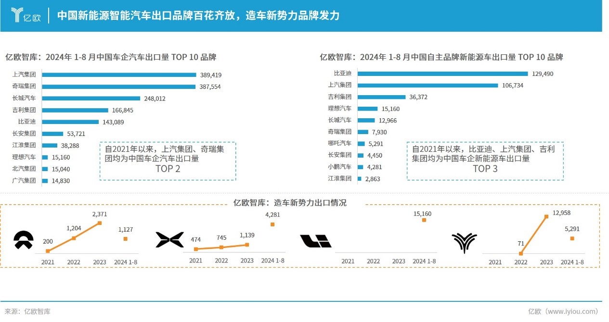The height and width of the screenshot is (322, 609).
Task: Click the Li Auto logo
Action: click(316, 241)
